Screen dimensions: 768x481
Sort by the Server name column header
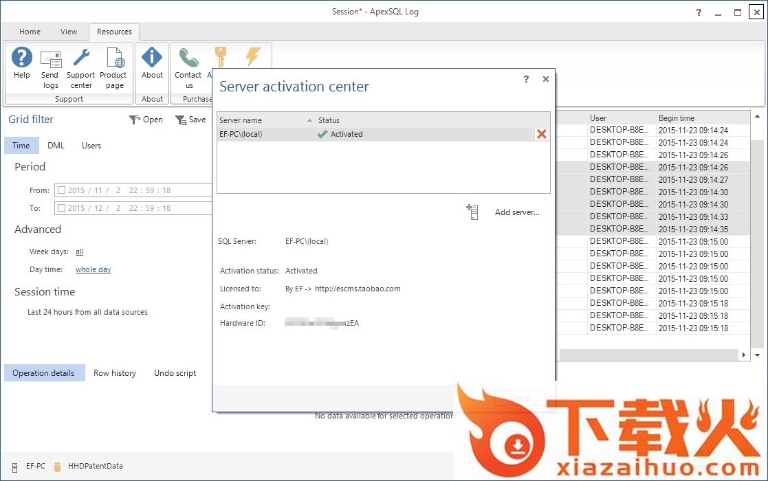point(265,120)
